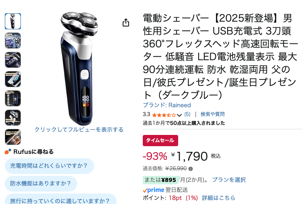Select the seventh product thumbnail
The width and height of the screenshot is (304, 204).
(x=13, y=137)
